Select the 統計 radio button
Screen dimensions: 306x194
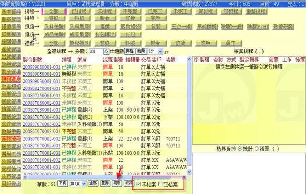(240, 149)
